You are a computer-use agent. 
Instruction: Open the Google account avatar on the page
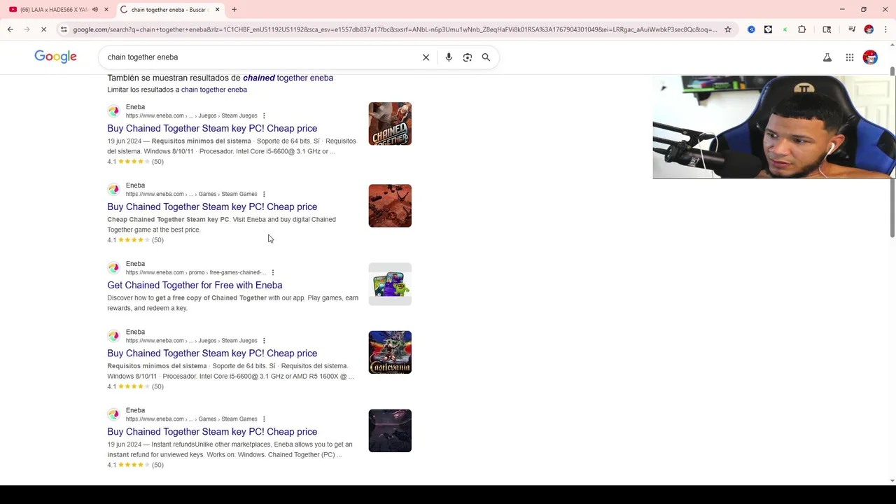[870, 57]
